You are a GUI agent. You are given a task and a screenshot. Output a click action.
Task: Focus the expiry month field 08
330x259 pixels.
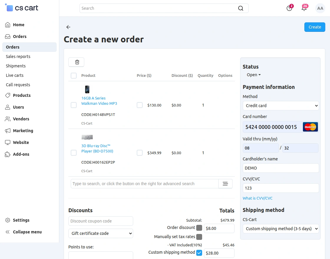(261, 148)
